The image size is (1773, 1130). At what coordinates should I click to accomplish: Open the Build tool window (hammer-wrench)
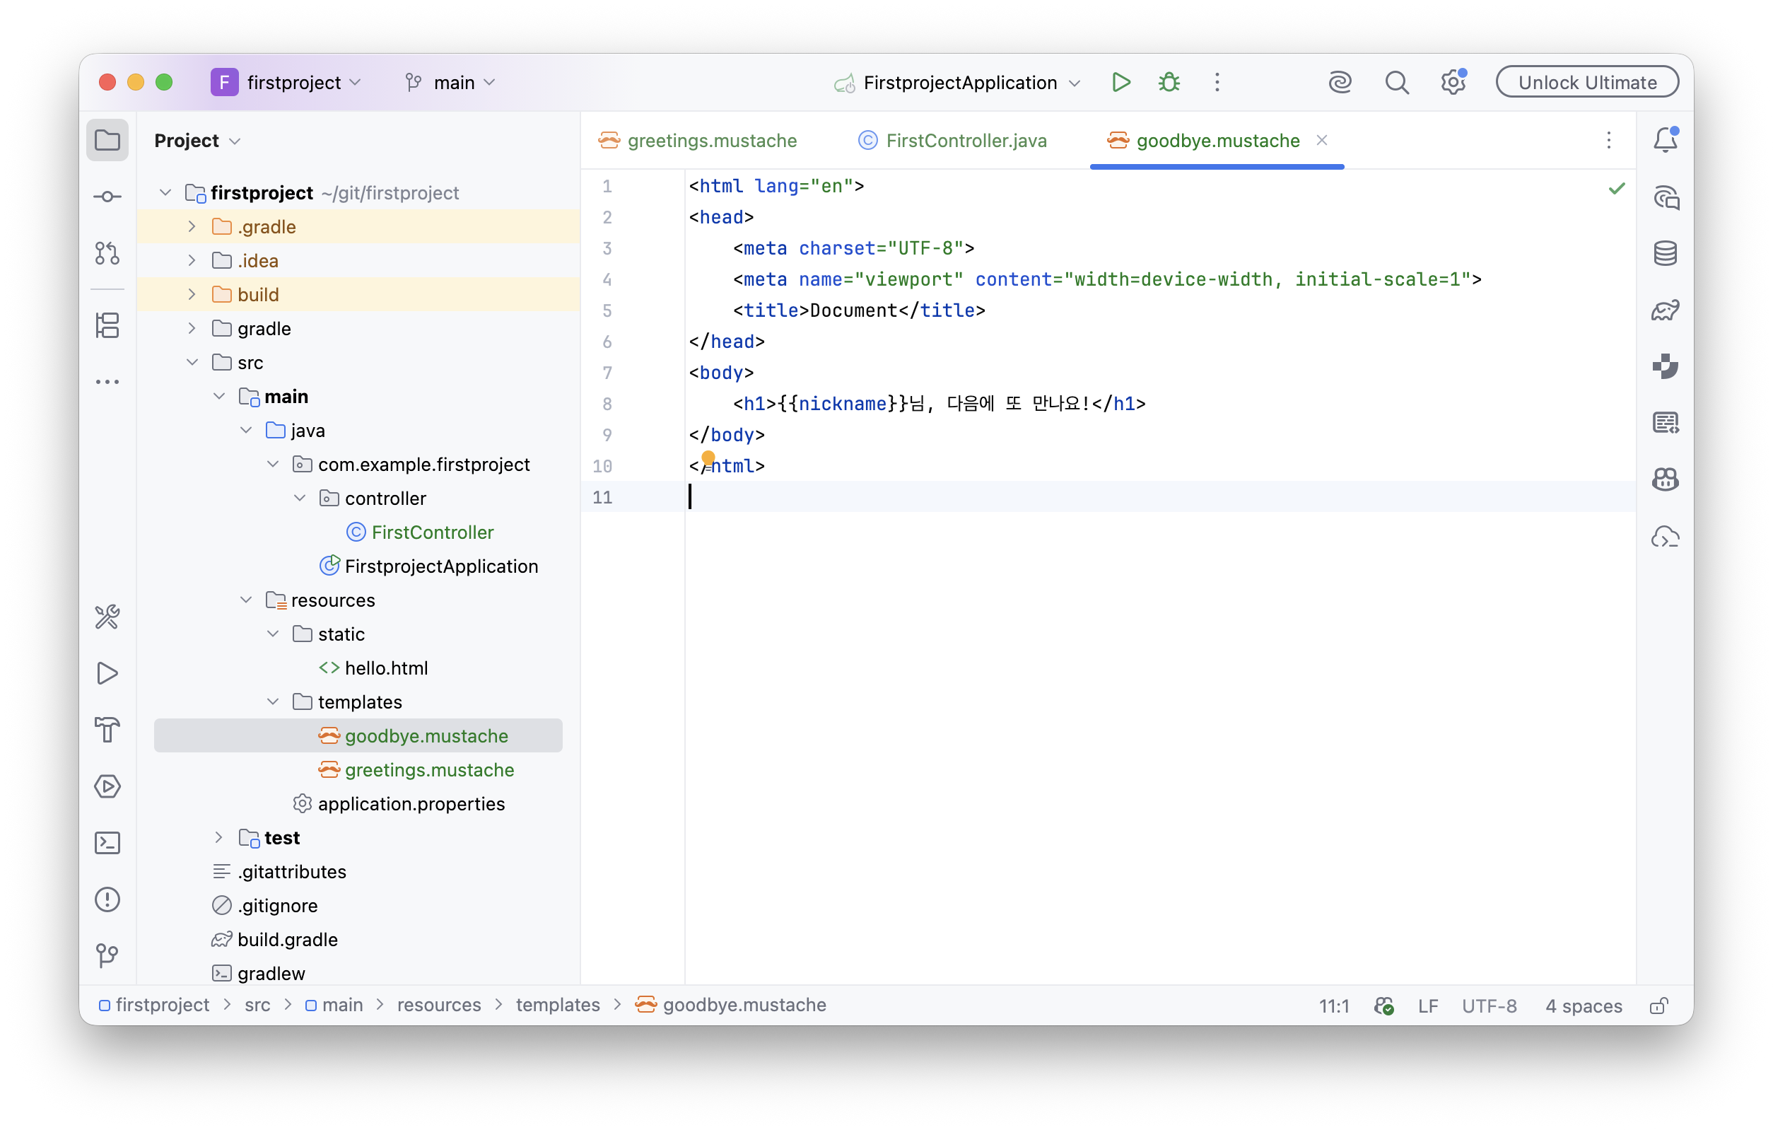tap(107, 617)
